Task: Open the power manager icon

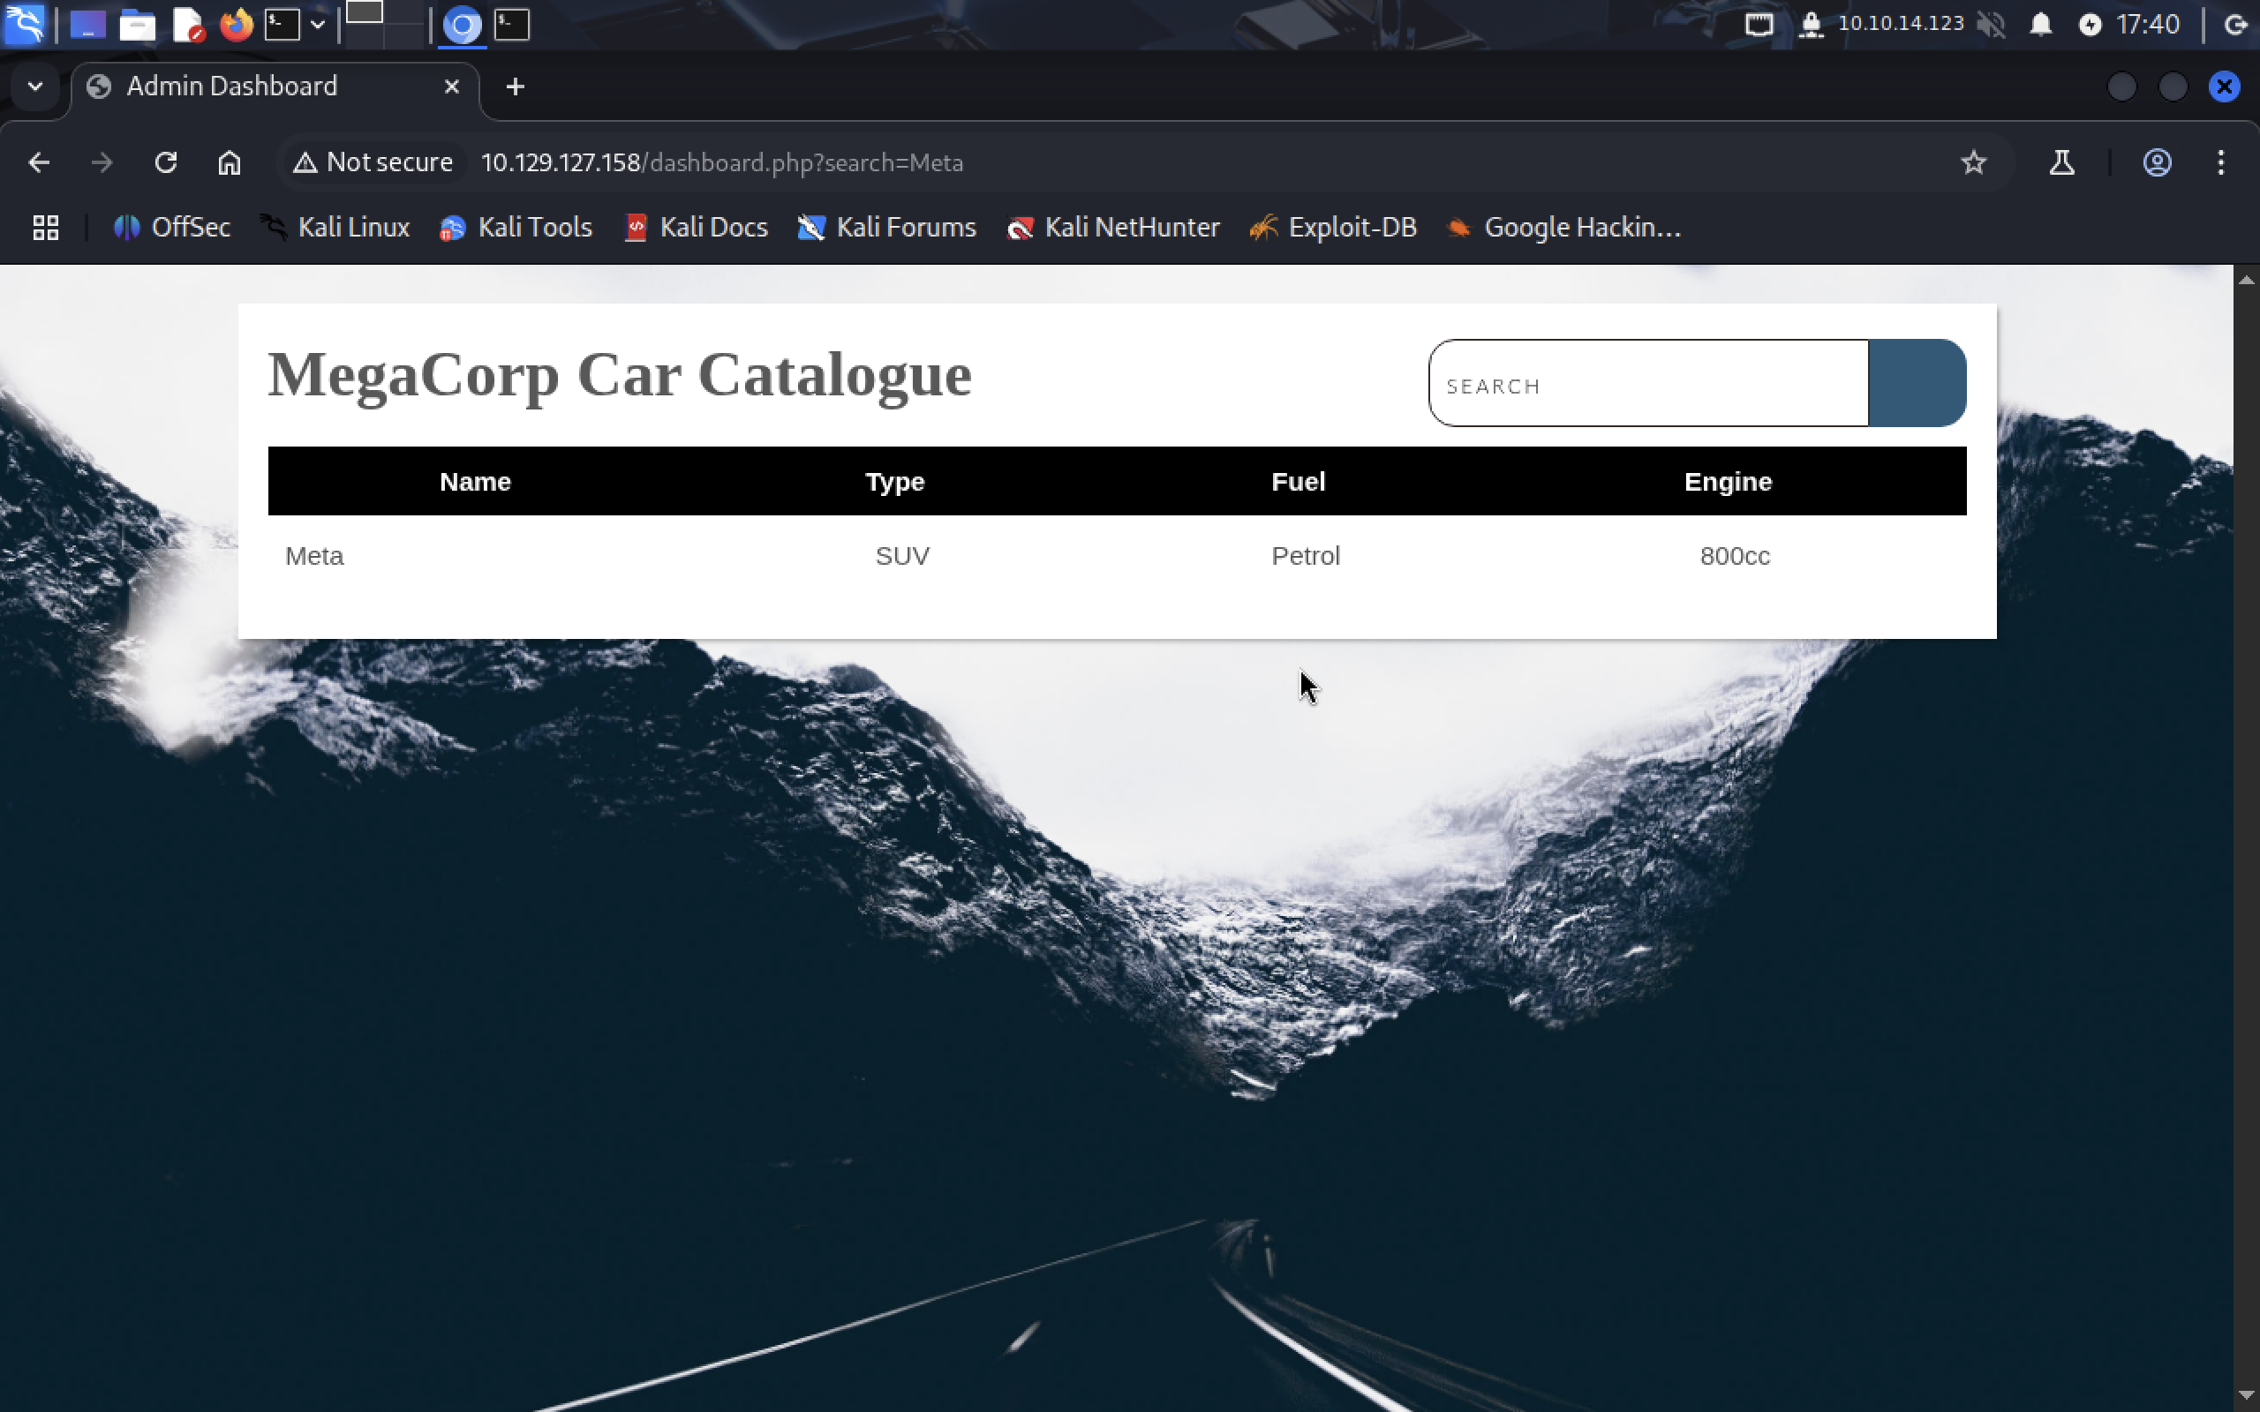Action: point(2090,25)
